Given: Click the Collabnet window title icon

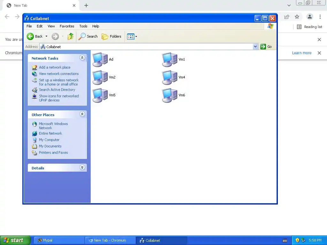Looking at the screenshot, I should click(27, 18).
